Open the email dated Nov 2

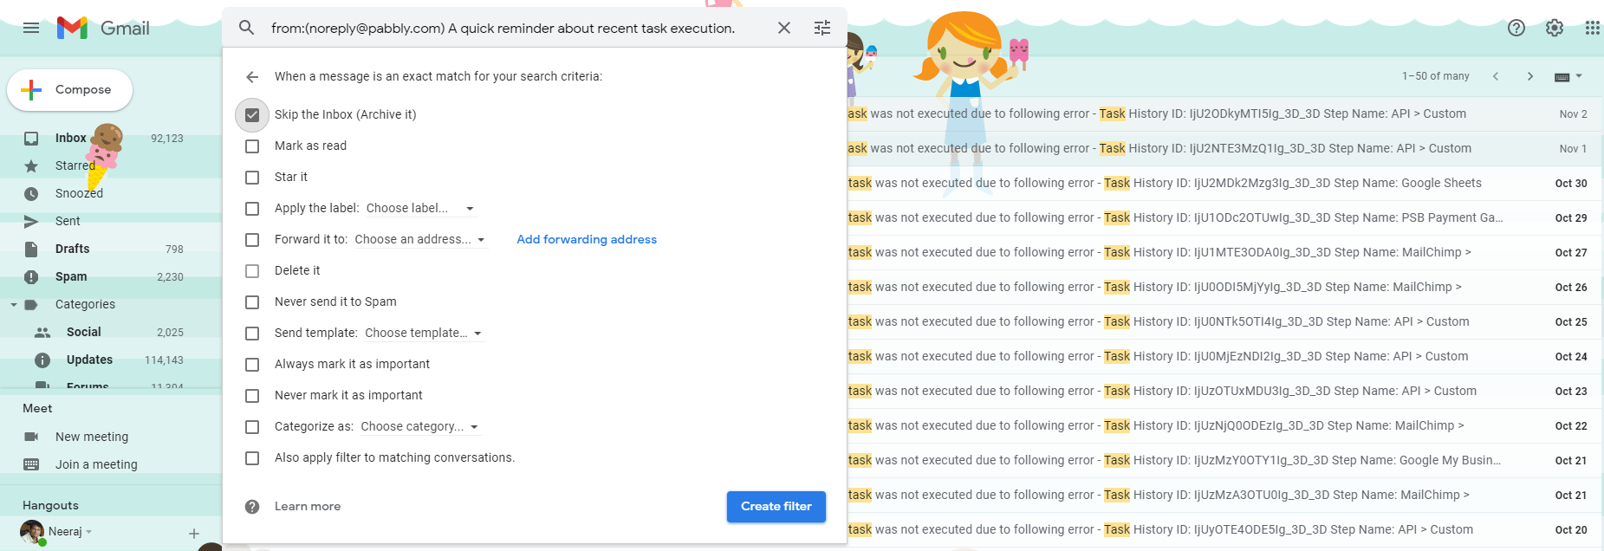[1224, 113]
